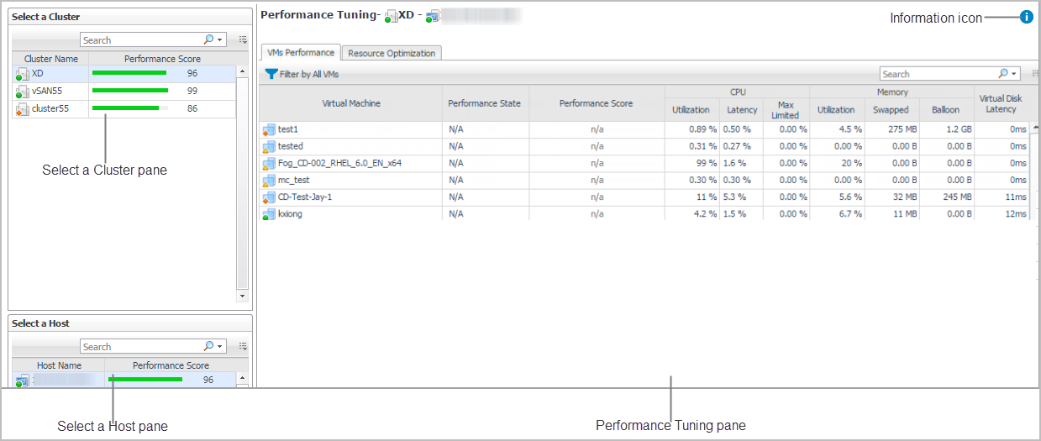This screenshot has height=441, width=1041.
Task: Click the magnifier icon in VM search box
Action: coord(1003,74)
